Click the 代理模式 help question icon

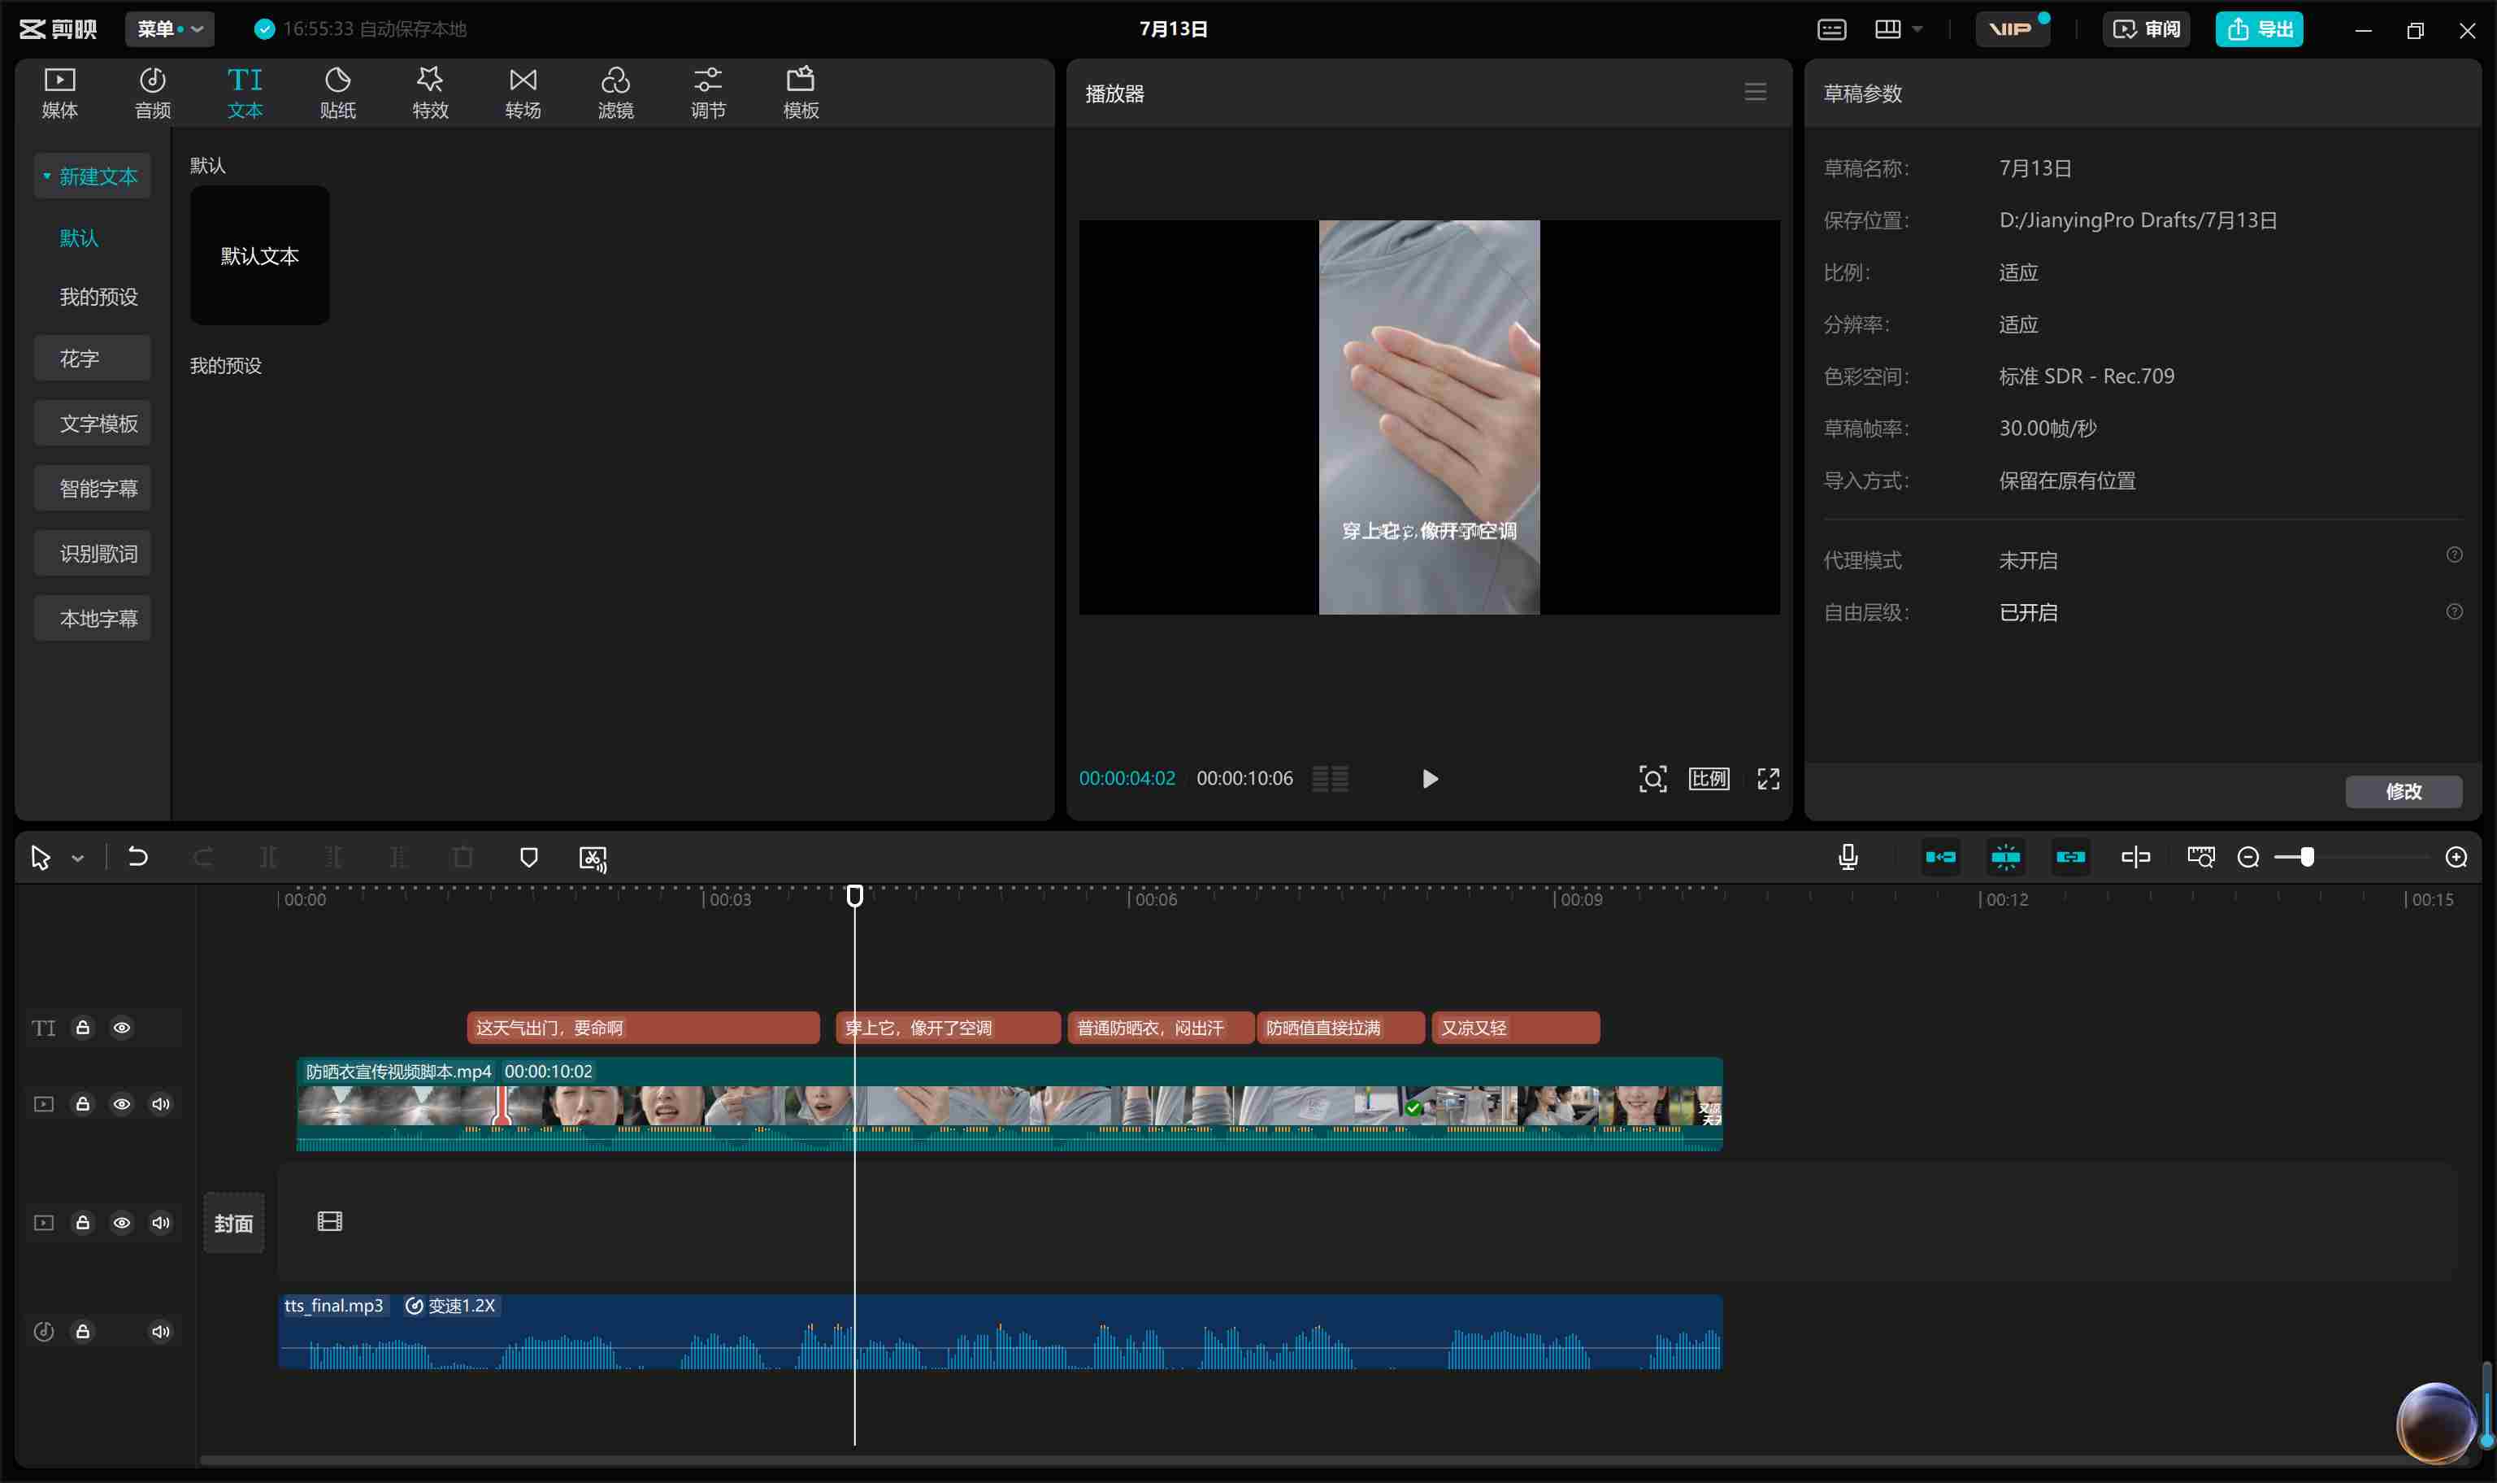click(x=2453, y=554)
